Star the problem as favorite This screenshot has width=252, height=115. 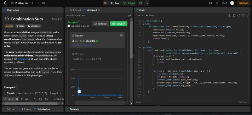pos(34,99)
